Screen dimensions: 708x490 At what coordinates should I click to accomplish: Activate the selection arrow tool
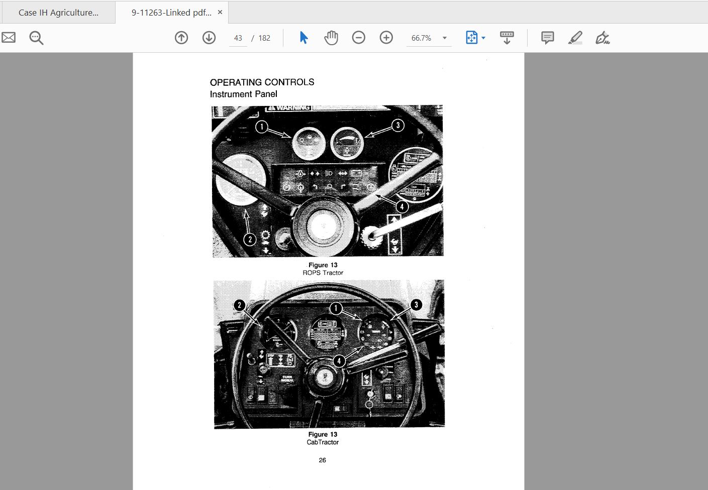tap(304, 38)
